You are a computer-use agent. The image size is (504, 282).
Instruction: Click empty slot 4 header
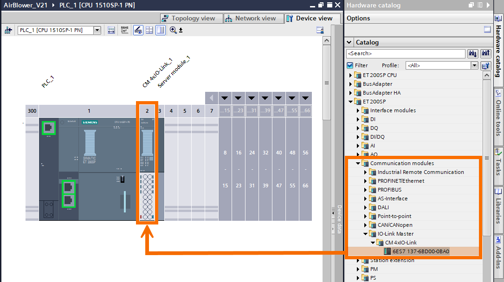click(171, 111)
